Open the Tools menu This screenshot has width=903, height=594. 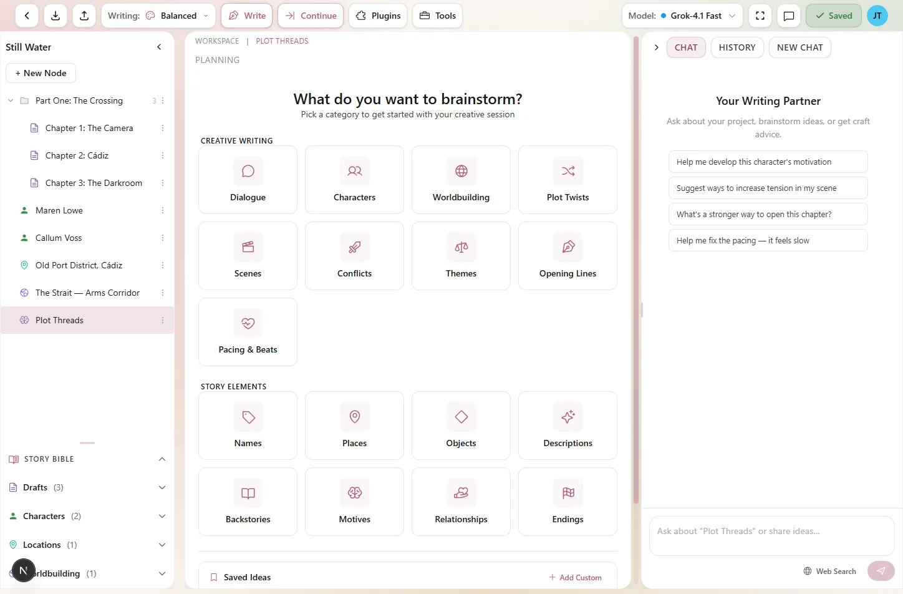[x=437, y=16]
